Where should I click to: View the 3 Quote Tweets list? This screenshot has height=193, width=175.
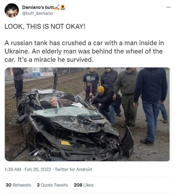click(52, 185)
